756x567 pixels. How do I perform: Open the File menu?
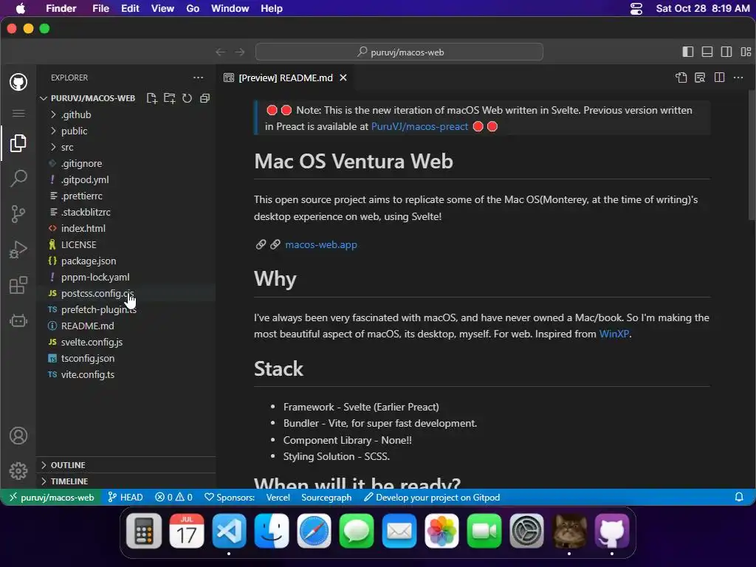click(100, 9)
